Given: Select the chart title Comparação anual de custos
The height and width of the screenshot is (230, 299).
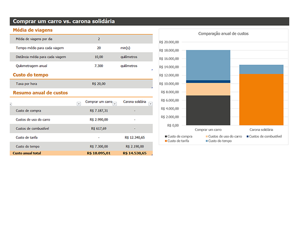Looking at the screenshot, I should click(223, 34).
